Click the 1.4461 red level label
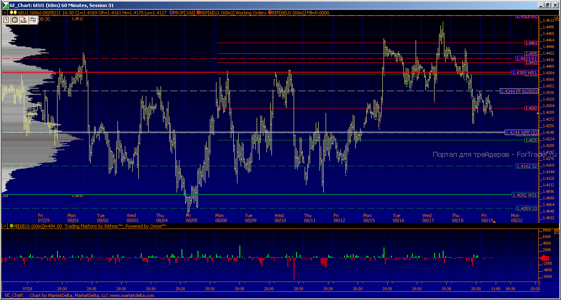 click(x=531, y=43)
